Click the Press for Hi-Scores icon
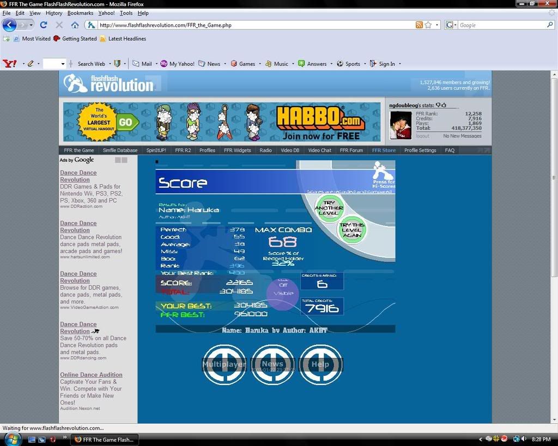Screen dimensions: 558x446 tap(384, 175)
